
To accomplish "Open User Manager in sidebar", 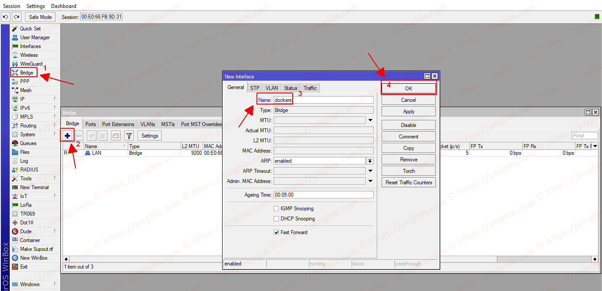I will [x=35, y=37].
